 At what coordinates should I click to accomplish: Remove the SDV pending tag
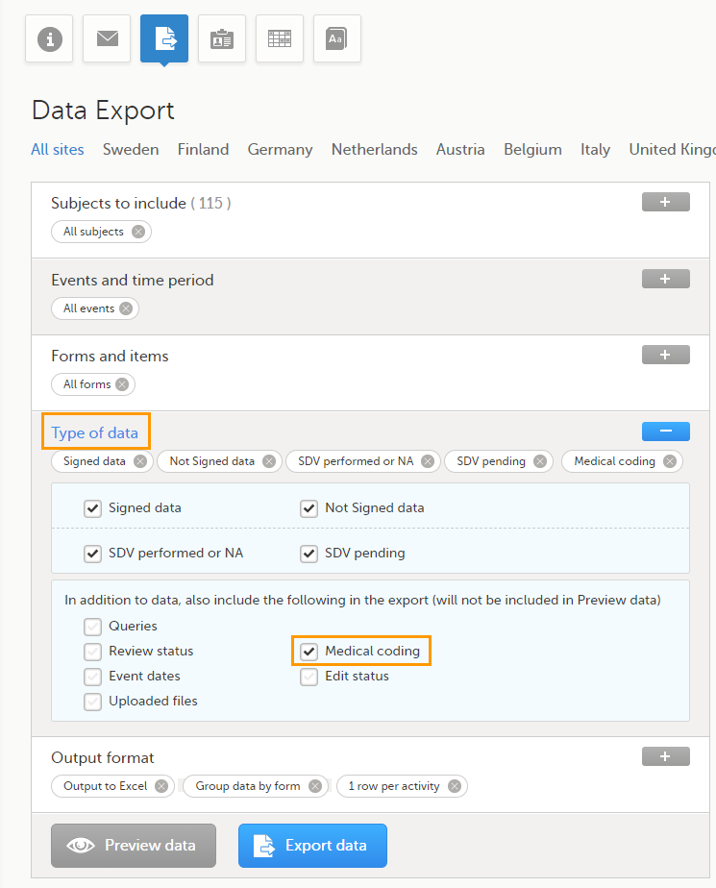pos(540,461)
